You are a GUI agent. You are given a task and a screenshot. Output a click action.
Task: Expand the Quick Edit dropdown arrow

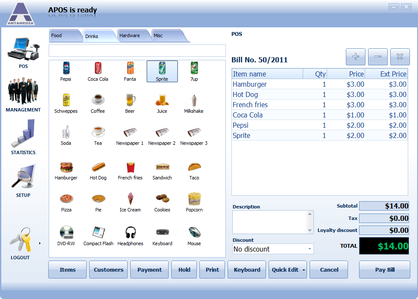[304, 270]
